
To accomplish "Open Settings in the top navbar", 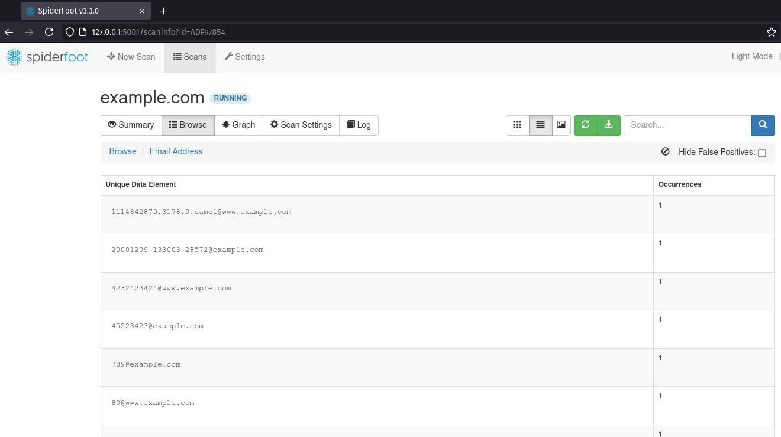I will click(x=244, y=57).
